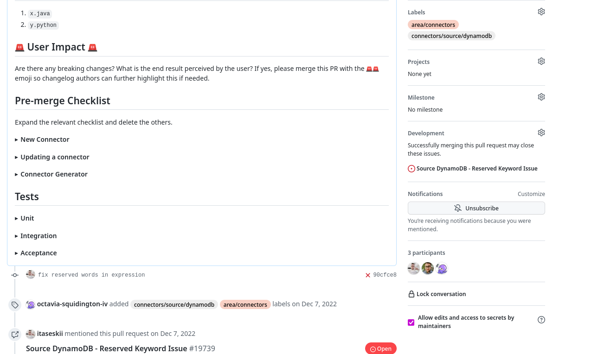Expand the Updating a connector checklist
The image size is (611, 354).
coord(52,157)
